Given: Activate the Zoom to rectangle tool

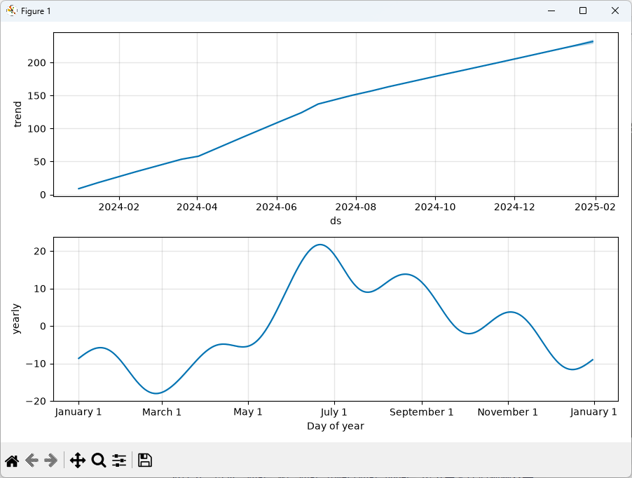Looking at the screenshot, I should (99, 460).
